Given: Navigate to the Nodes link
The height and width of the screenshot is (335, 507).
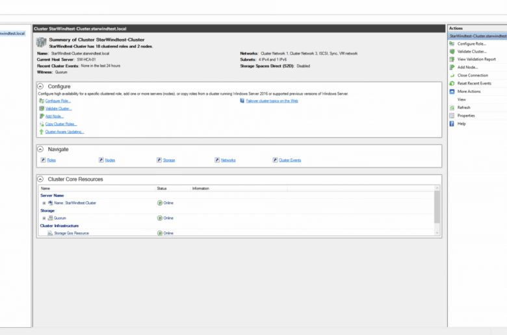Looking at the screenshot, I should (110, 160).
